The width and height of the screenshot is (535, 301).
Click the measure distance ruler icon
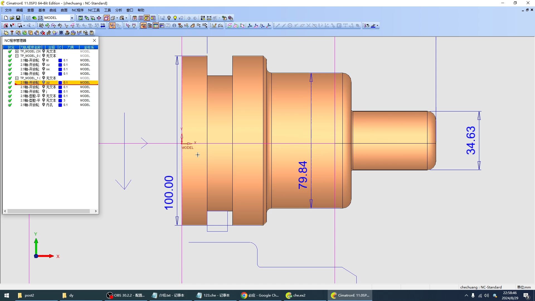click(x=209, y=18)
